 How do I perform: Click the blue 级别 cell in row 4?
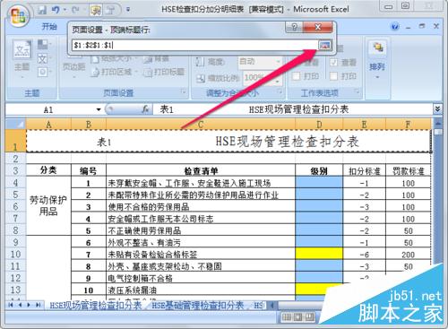point(319,183)
